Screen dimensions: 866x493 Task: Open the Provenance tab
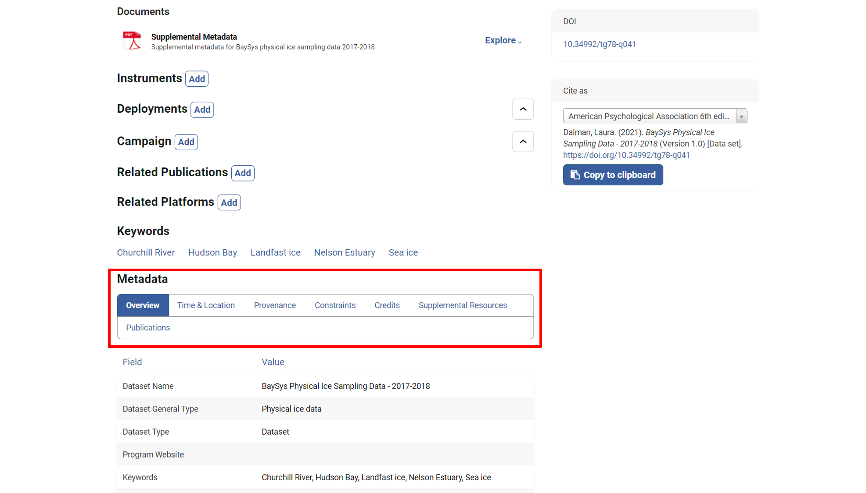[275, 305]
